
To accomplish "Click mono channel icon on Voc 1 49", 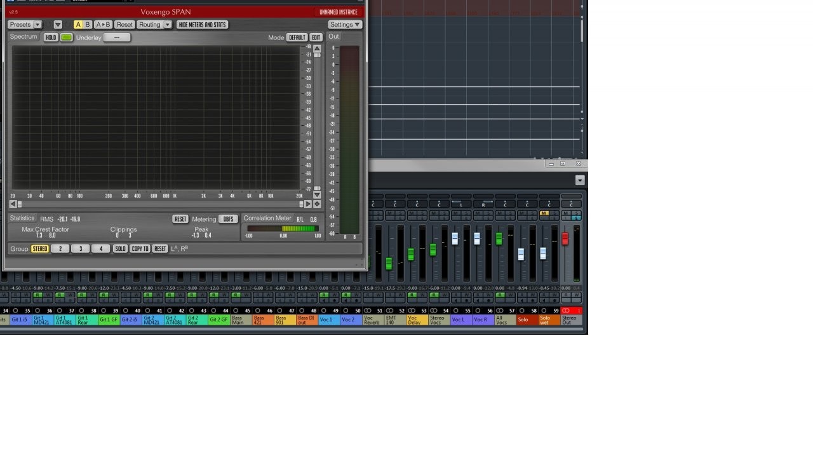I will click(x=324, y=311).
